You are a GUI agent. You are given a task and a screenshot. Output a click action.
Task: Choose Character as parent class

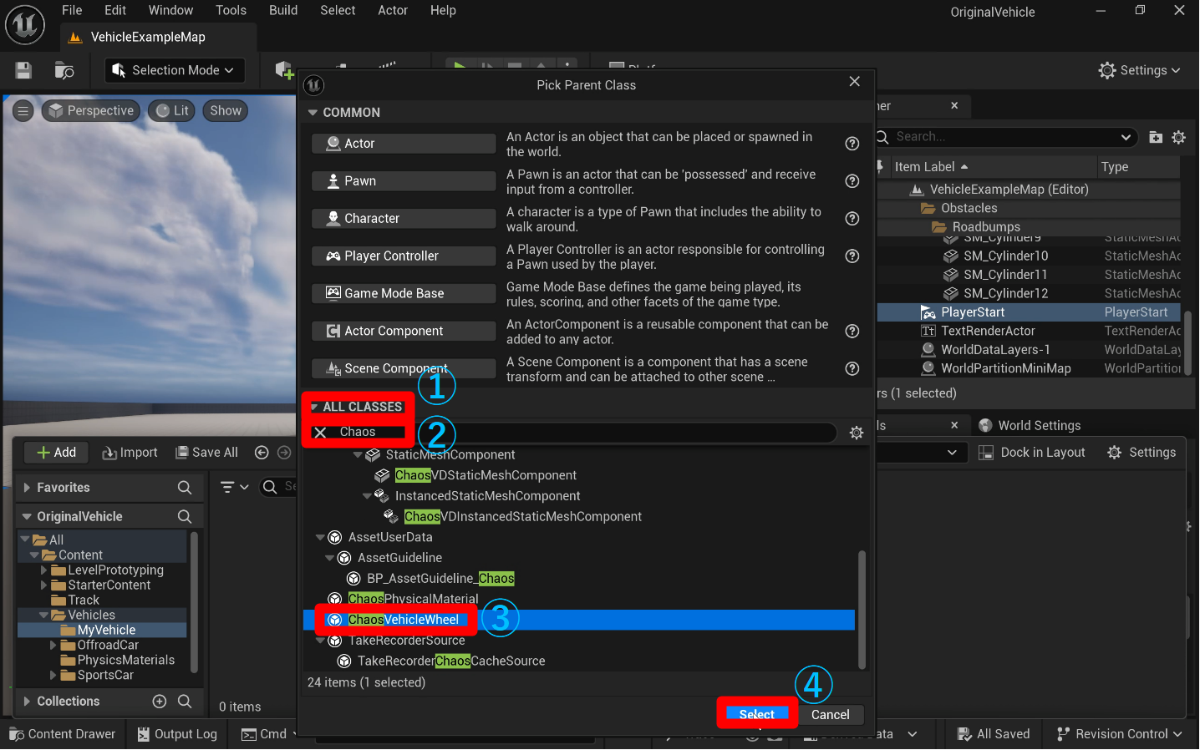click(x=404, y=219)
